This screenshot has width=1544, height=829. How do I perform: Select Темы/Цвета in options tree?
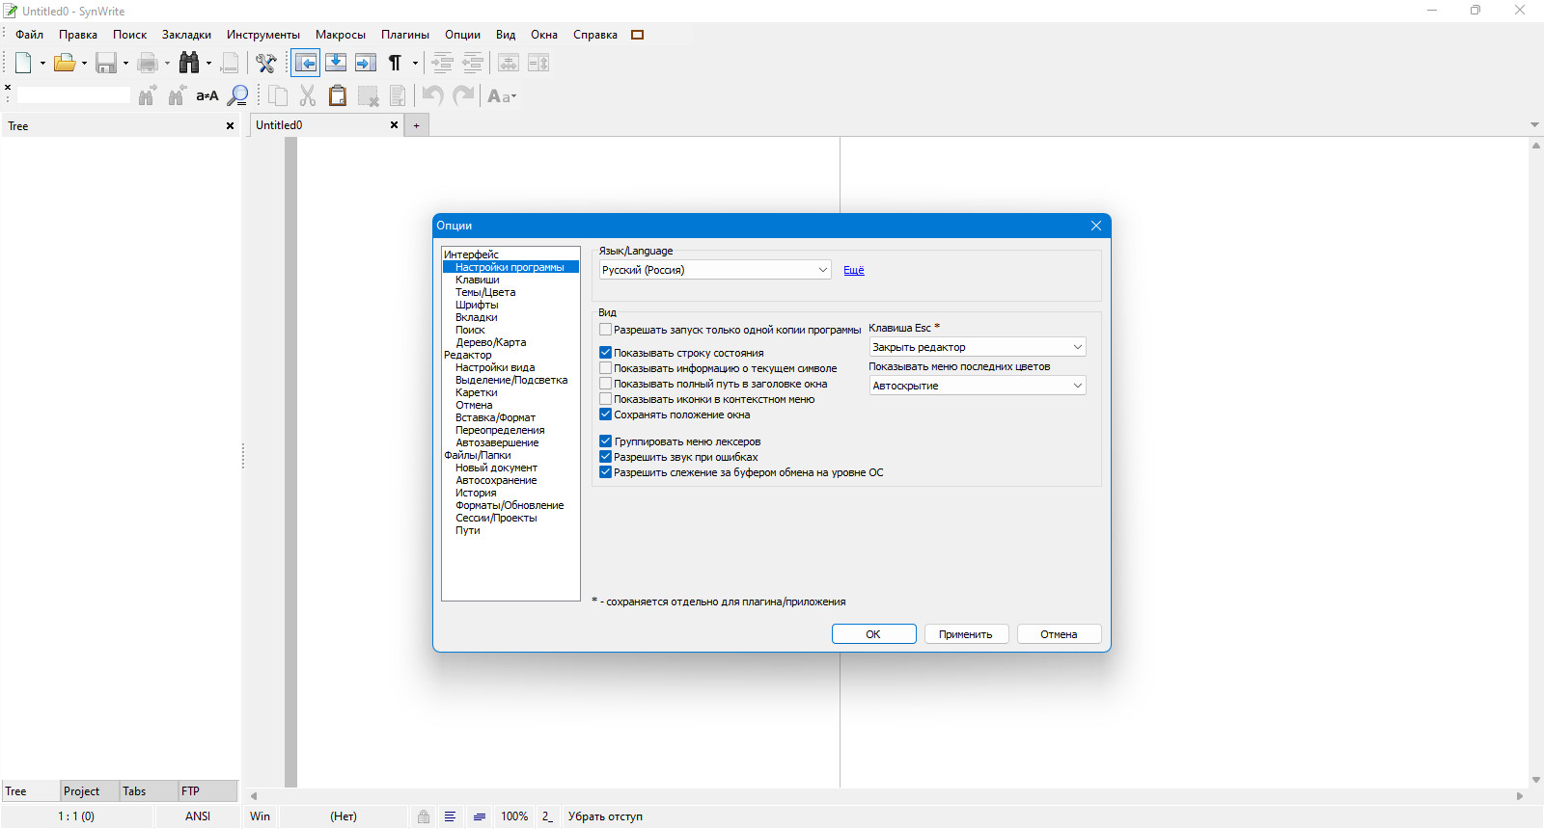[485, 292]
